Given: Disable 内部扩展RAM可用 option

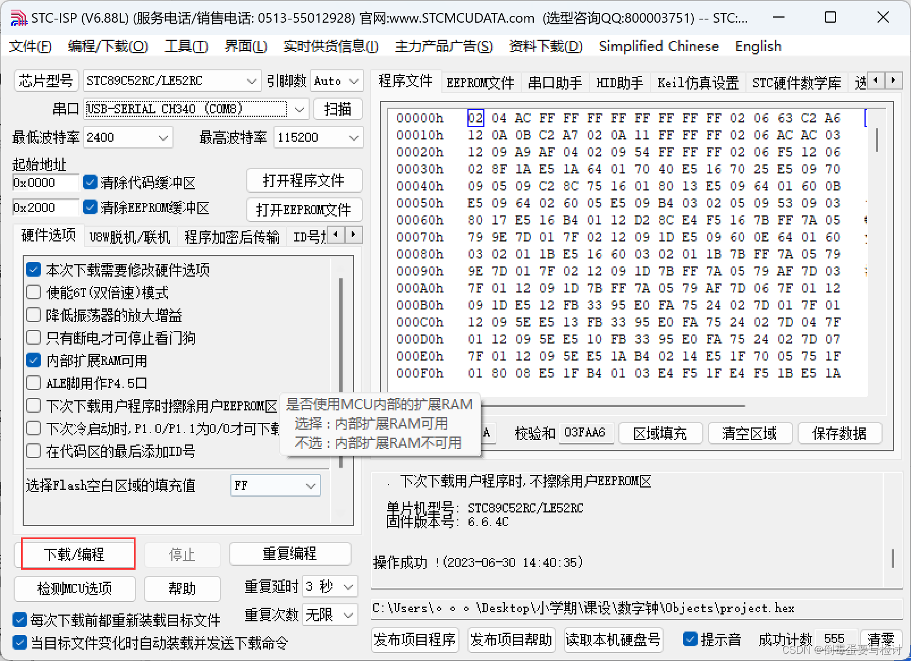Looking at the screenshot, I should (33, 360).
